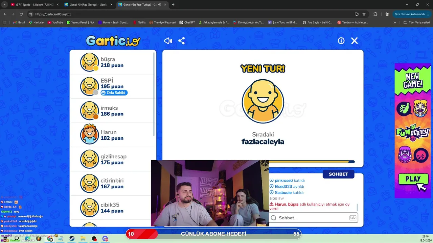
Task: Mute the Gartic.io game sound speaker icon
Action: click(168, 41)
